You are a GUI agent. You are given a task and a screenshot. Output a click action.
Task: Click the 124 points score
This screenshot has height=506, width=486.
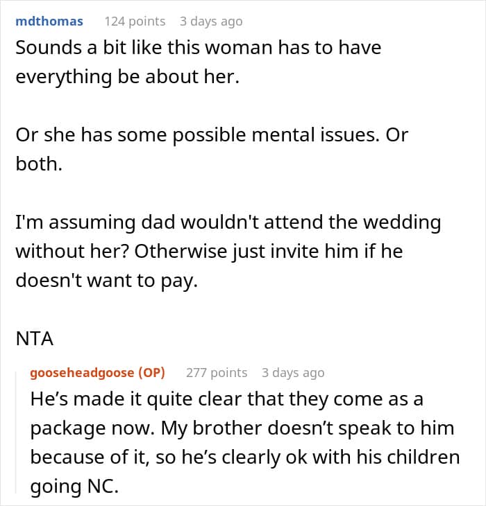click(x=135, y=21)
